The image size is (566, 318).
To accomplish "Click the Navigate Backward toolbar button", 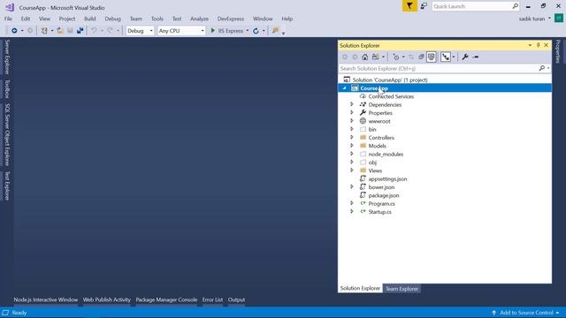I will coord(14,31).
